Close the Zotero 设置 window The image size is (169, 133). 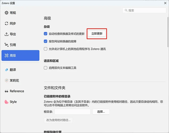(165, 3)
